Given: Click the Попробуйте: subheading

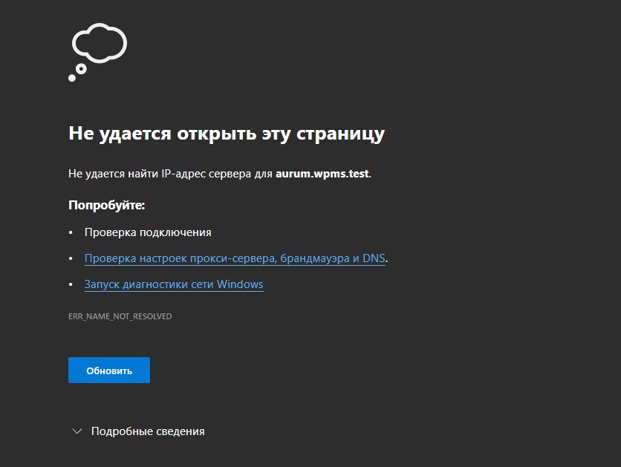Looking at the screenshot, I should [x=106, y=205].
